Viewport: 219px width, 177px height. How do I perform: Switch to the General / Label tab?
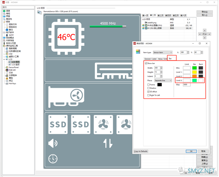[150, 59]
